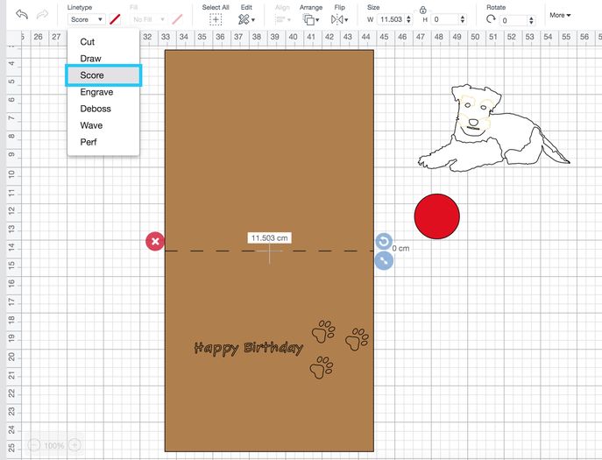Click the Redo arrow icon
This screenshot has width=602, height=460.
pyautogui.click(x=43, y=16)
